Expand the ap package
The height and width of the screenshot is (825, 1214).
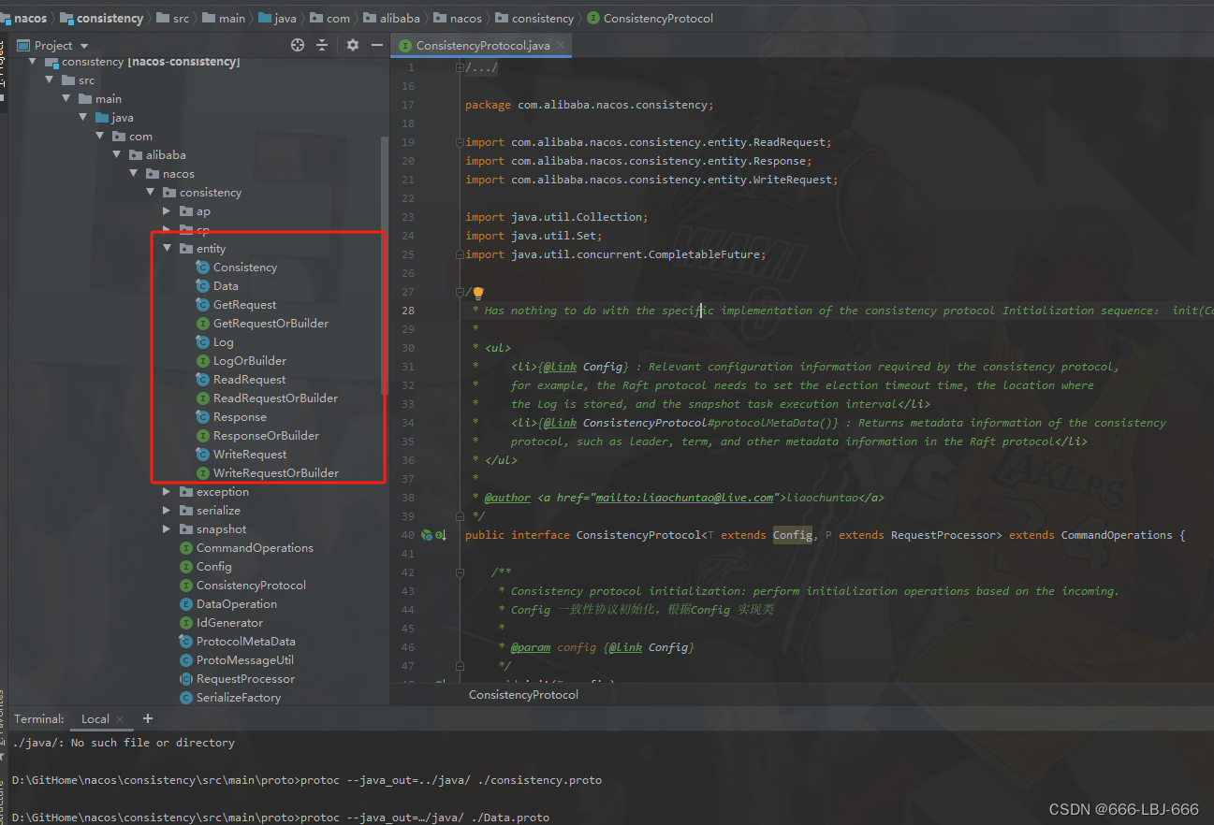coord(167,211)
